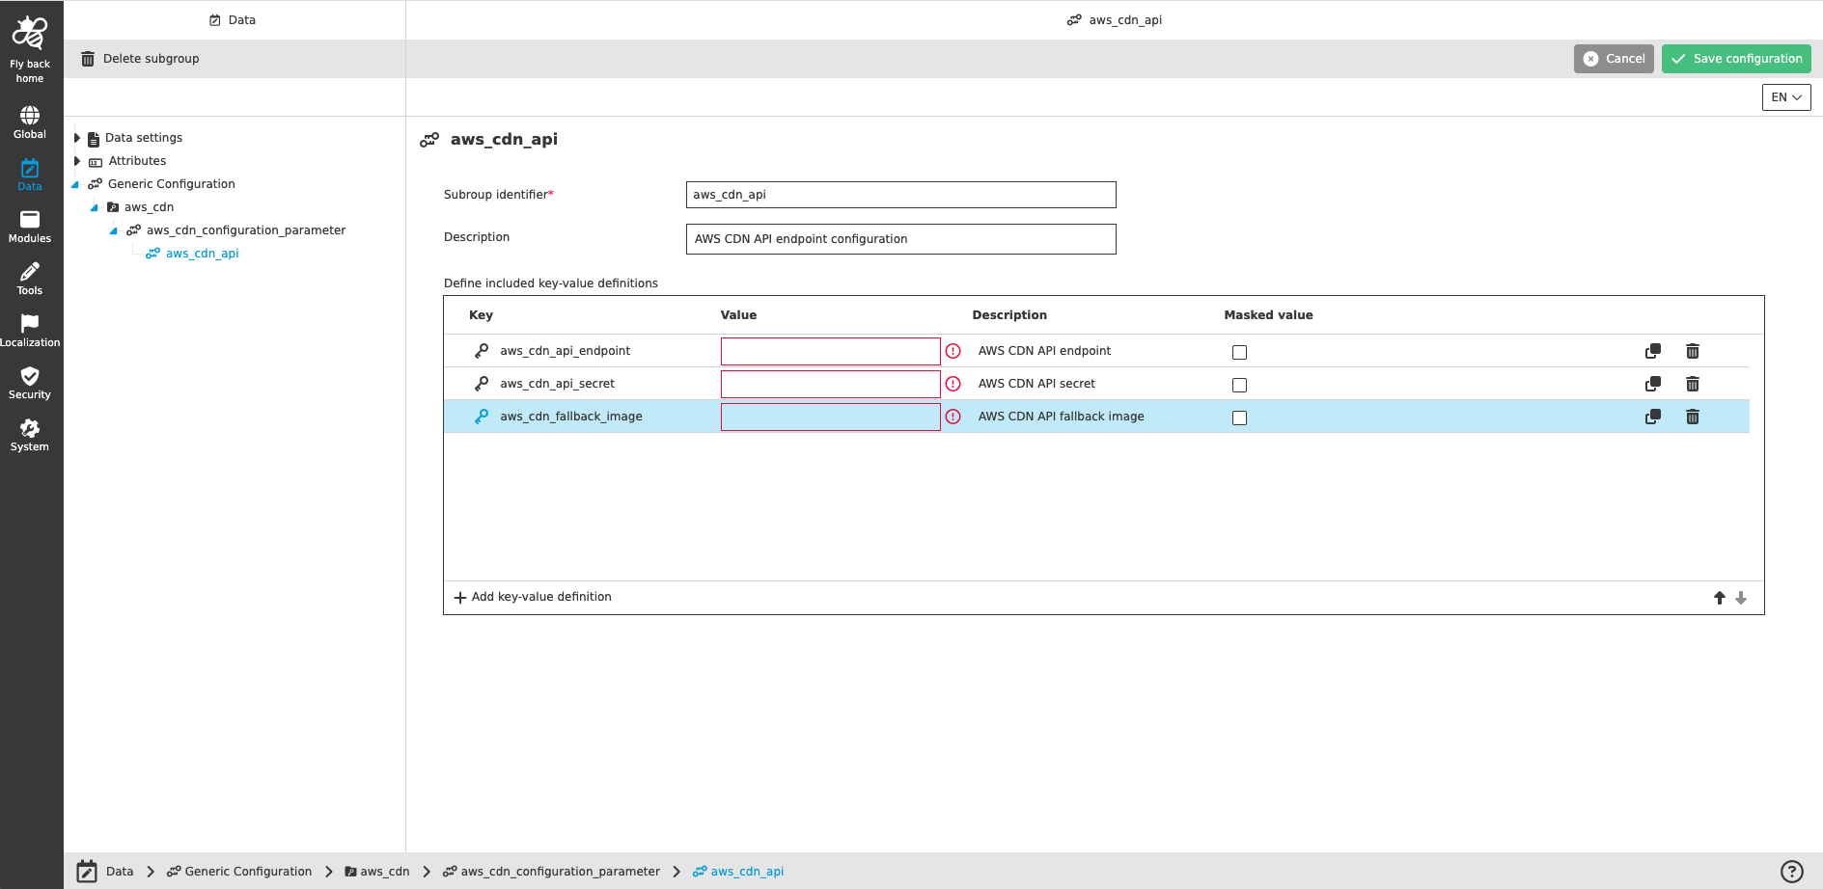The height and width of the screenshot is (889, 1823).
Task: Click the Fly back home icon
Action: pyautogui.click(x=29, y=43)
